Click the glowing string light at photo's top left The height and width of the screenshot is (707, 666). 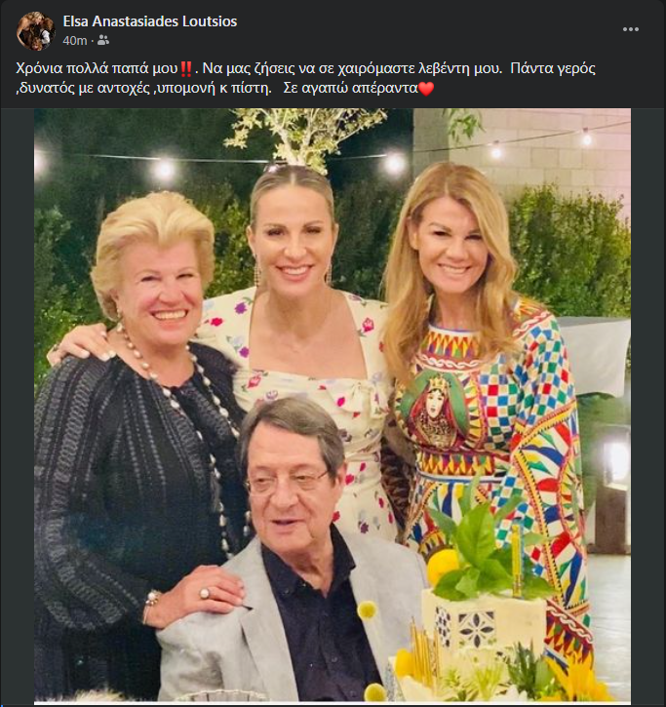[x=163, y=171]
